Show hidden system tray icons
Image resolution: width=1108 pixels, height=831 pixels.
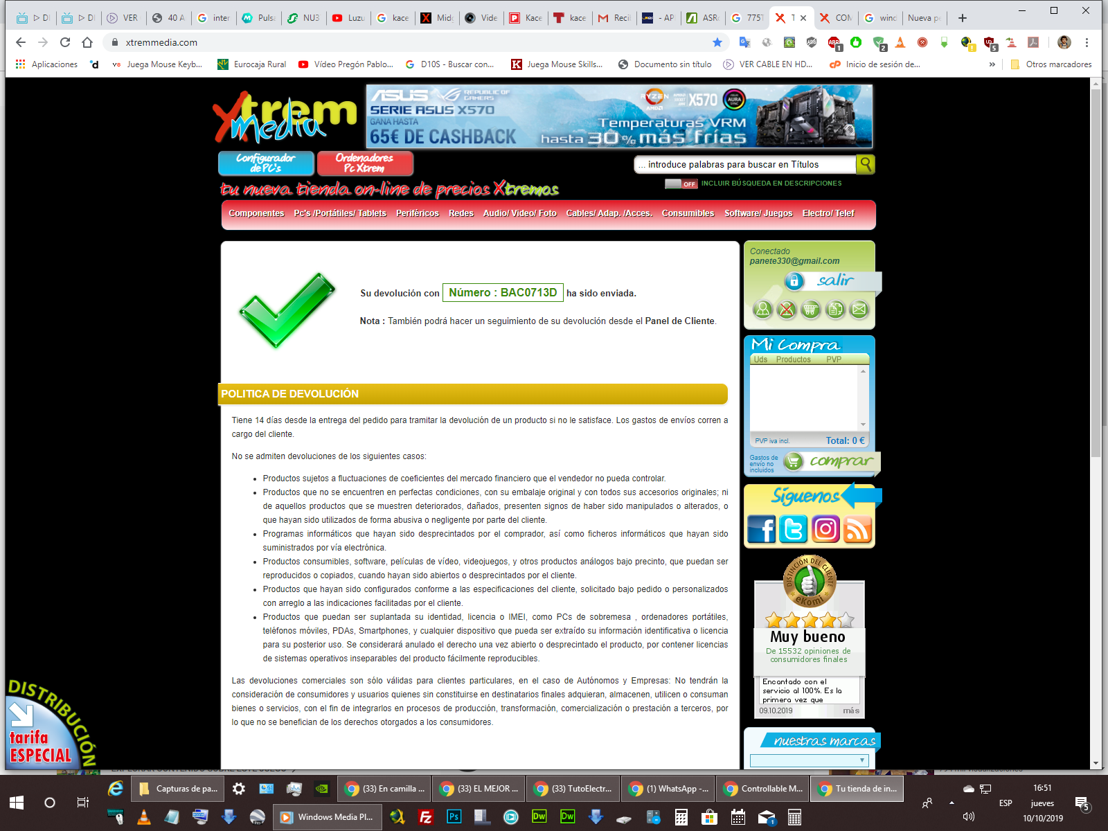pyautogui.click(x=951, y=803)
